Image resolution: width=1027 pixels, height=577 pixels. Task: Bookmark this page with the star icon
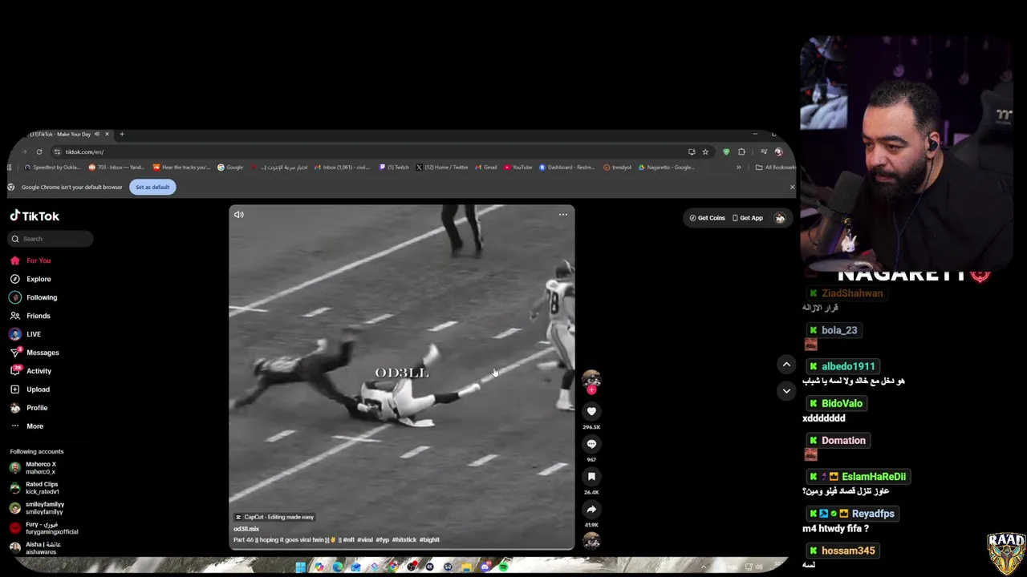point(705,151)
